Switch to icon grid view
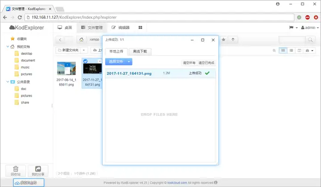 click(283, 50)
